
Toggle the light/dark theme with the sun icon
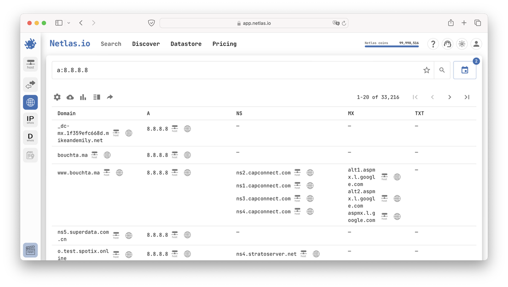pos(462,43)
